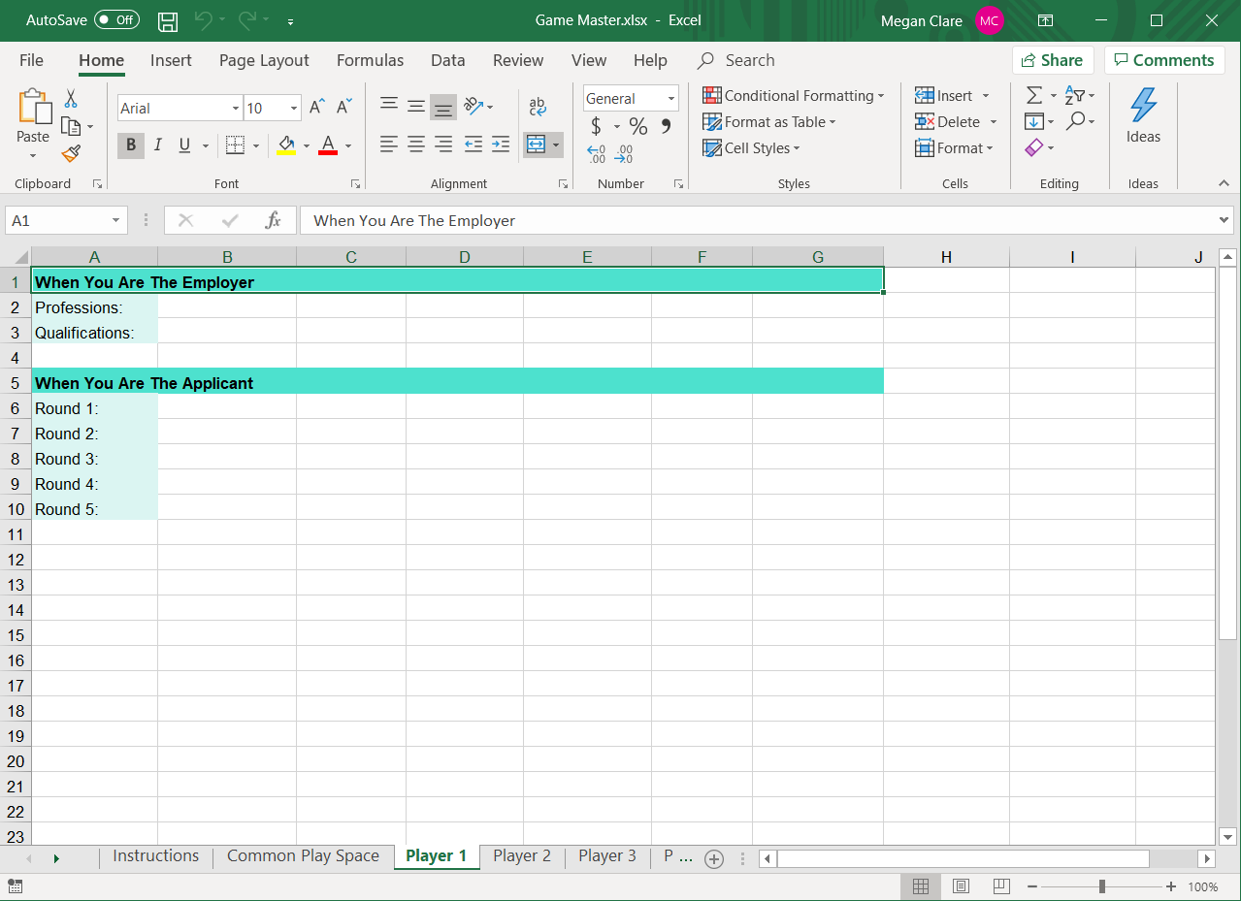Image resolution: width=1241 pixels, height=901 pixels.
Task: Open the Ideas lightning bolt tool
Action: (x=1143, y=115)
